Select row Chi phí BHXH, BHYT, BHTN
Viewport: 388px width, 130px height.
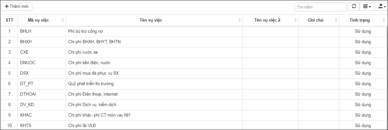[194, 42]
